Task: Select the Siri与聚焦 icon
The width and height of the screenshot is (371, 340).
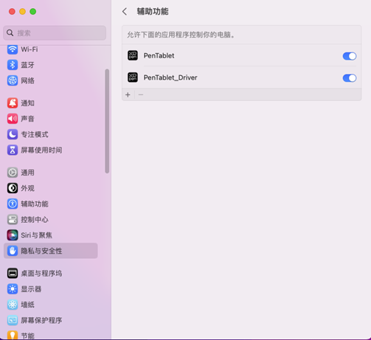Action: pyautogui.click(x=13, y=235)
